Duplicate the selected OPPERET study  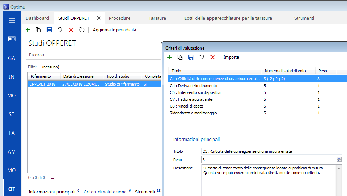[x=38, y=30]
